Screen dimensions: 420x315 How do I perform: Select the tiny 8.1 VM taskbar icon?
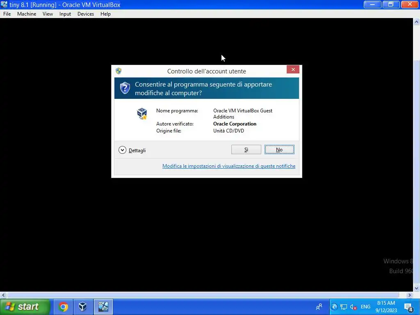(103, 307)
